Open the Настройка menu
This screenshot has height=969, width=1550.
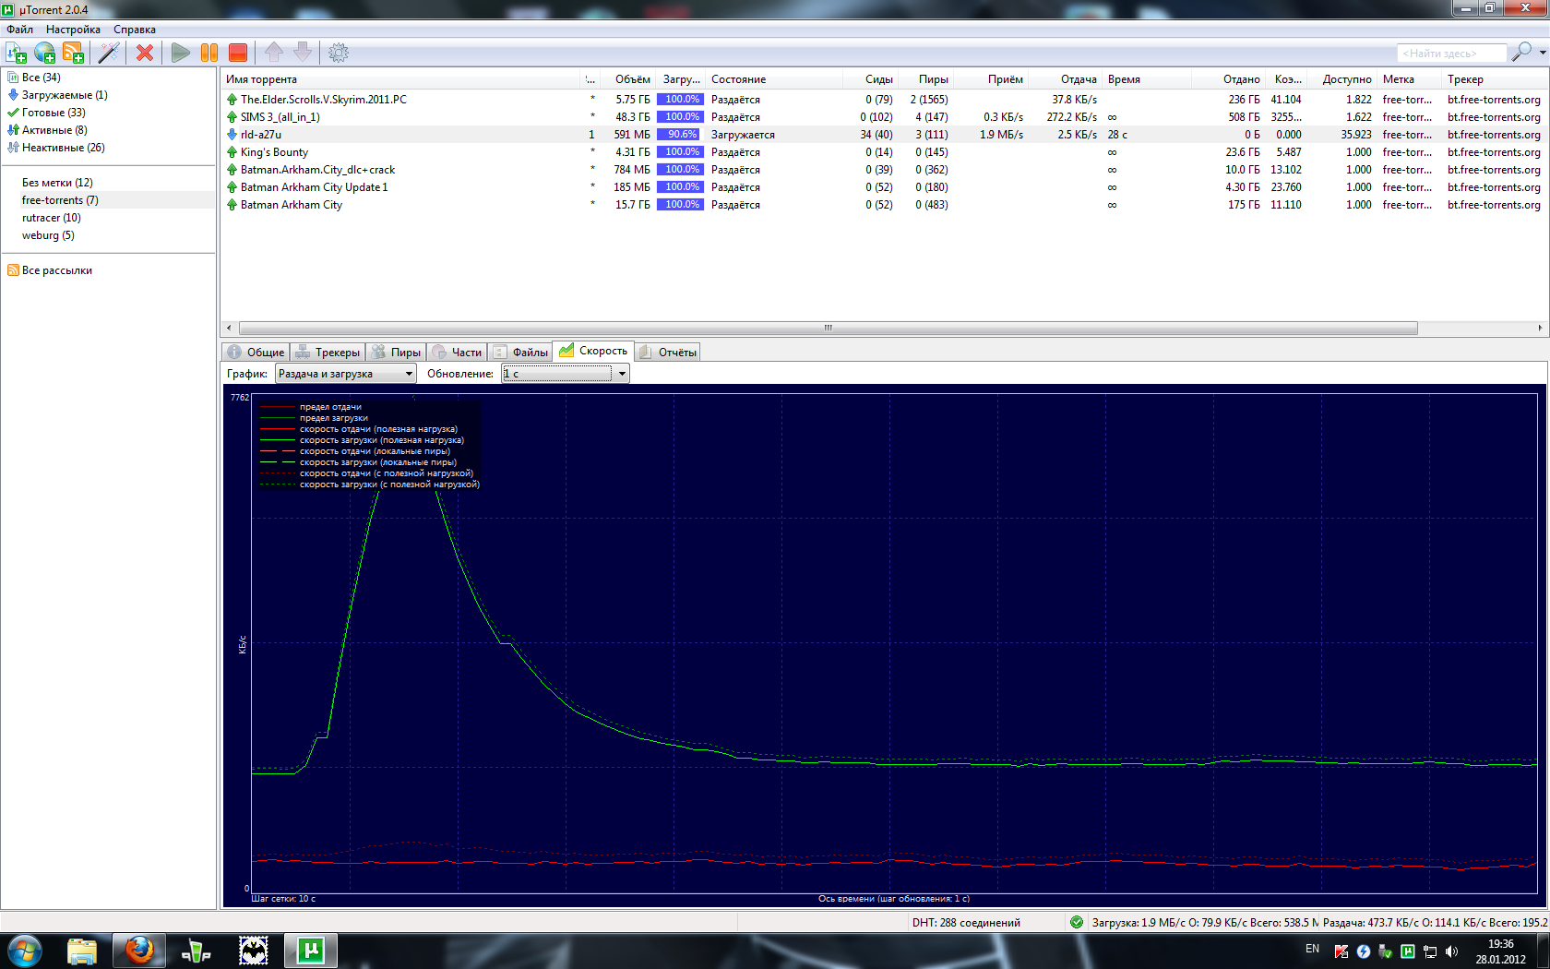pyautogui.click(x=73, y=30)
